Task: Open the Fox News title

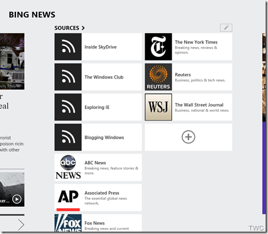Action: point(94,223)
